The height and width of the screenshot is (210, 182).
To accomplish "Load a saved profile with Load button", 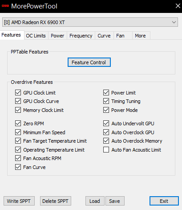I will 95,201.
